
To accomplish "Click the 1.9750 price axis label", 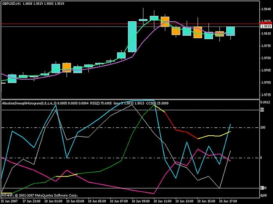I will tap(266, 83).
